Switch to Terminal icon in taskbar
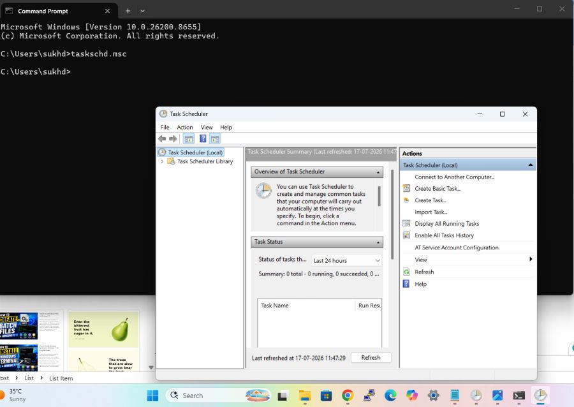Viewport: 574px width, 407px height. (519, 396)
